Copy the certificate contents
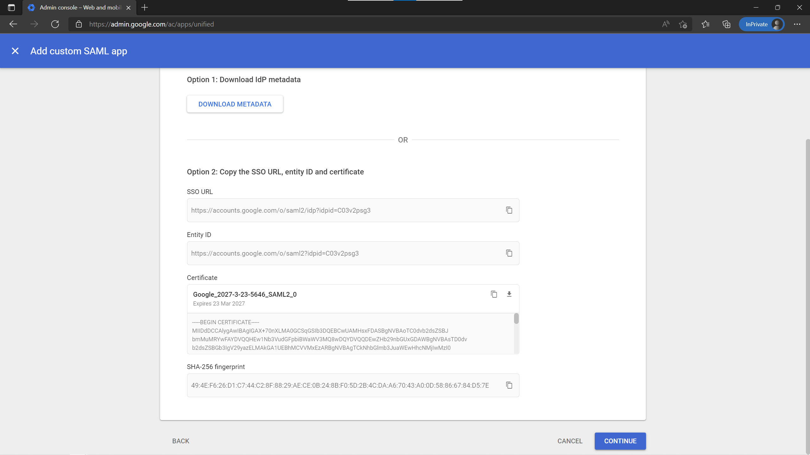This screenshot has height=455, width=810. point(494,294)
